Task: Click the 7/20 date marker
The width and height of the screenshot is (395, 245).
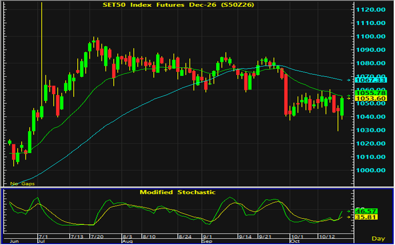Action: [x=97, y=237]
